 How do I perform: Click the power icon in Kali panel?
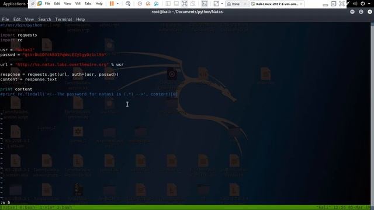[363, 3]
